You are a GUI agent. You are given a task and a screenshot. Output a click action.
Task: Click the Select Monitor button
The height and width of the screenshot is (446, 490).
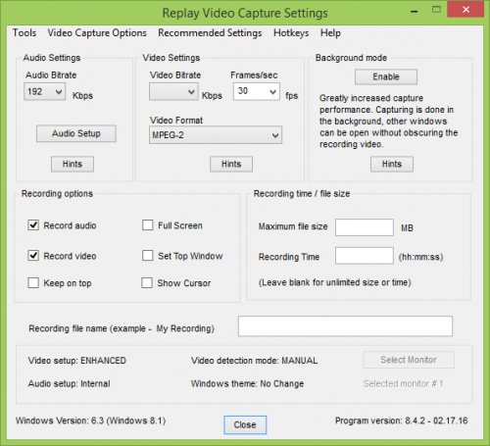click(x=409, y=360)
